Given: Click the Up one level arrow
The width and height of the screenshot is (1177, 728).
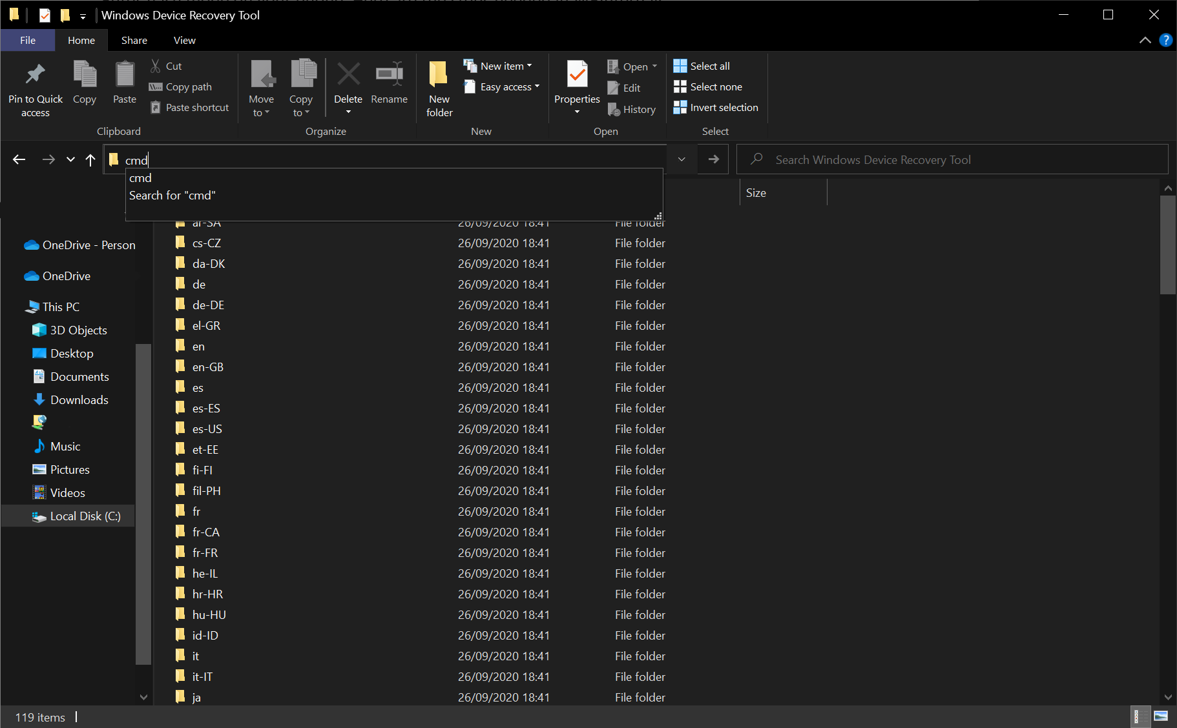Looking at the screenshot, I should [90, 159].
